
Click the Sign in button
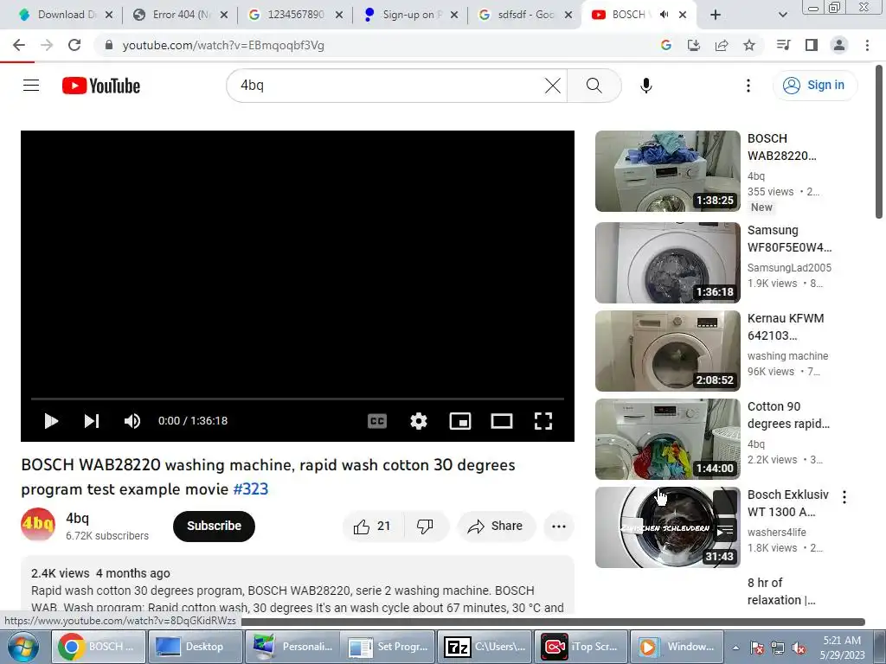(814, 86)
